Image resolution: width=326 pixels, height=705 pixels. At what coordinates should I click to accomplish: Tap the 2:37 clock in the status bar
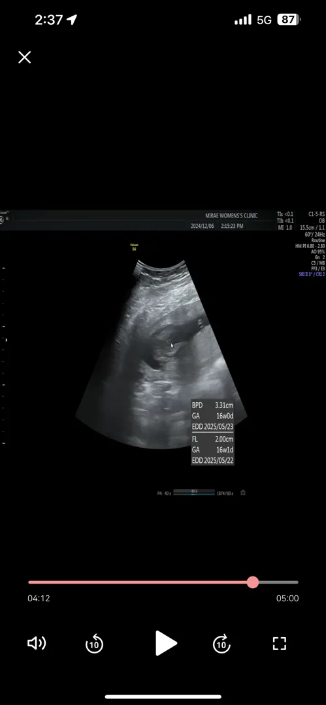[x=48, y=20]
